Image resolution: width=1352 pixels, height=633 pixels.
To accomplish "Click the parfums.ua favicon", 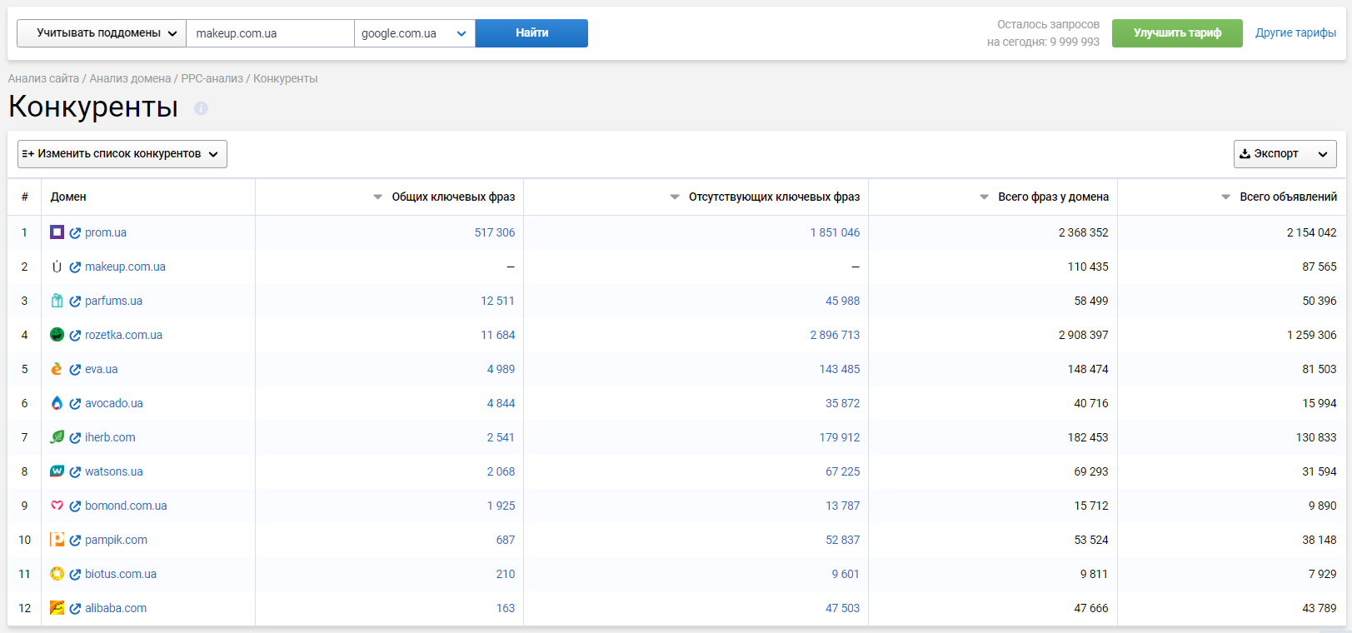I will [57, 300].
